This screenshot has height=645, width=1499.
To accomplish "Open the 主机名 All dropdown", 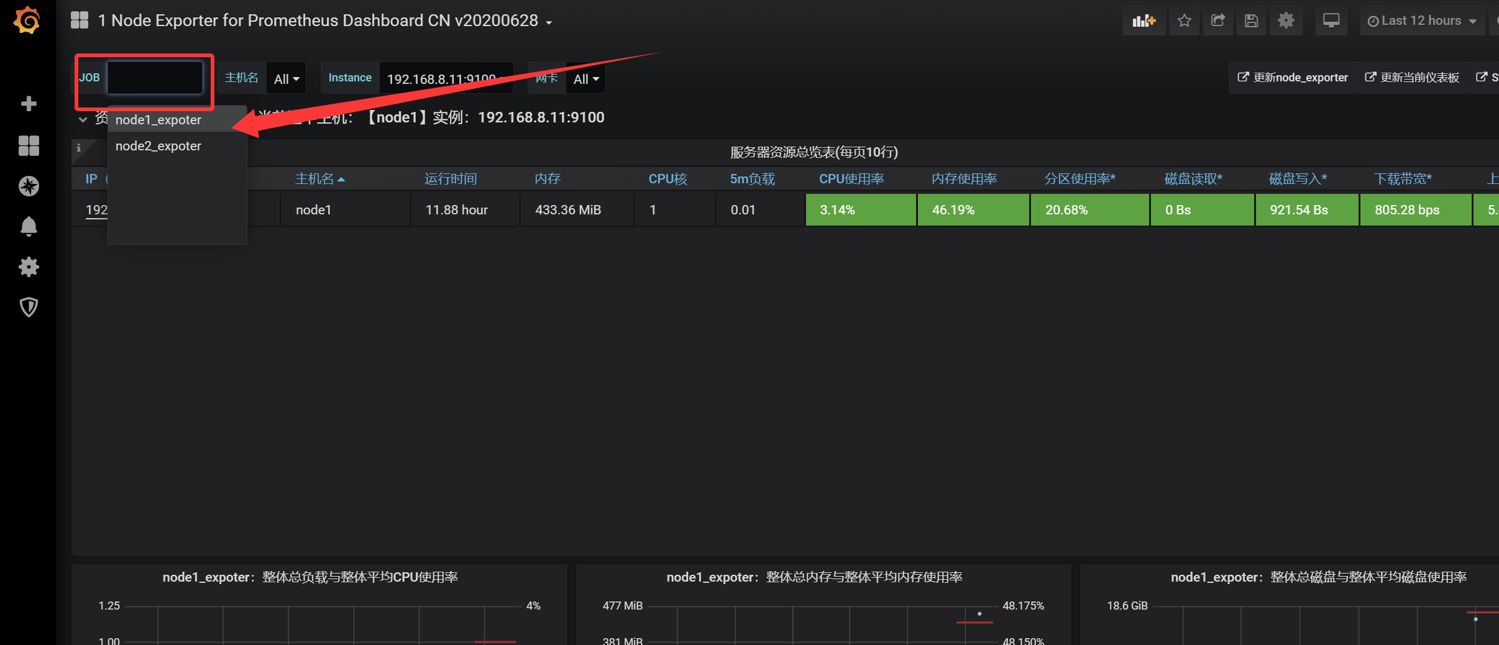I will 287,78.
